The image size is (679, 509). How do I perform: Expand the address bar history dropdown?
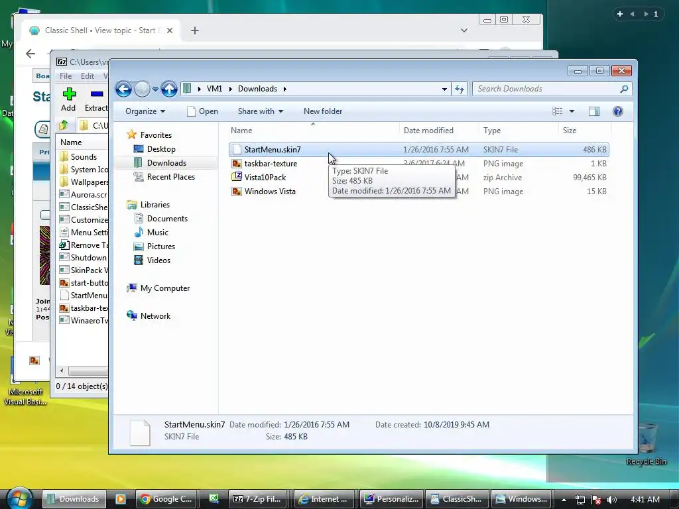coord(444,89)
